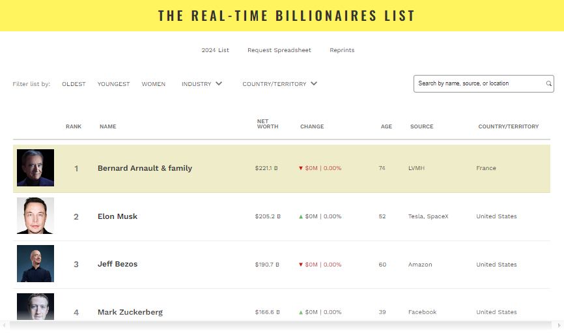Click the search magnifier icon
Viewport: 564px width, 333px height.
click(549, 83)
